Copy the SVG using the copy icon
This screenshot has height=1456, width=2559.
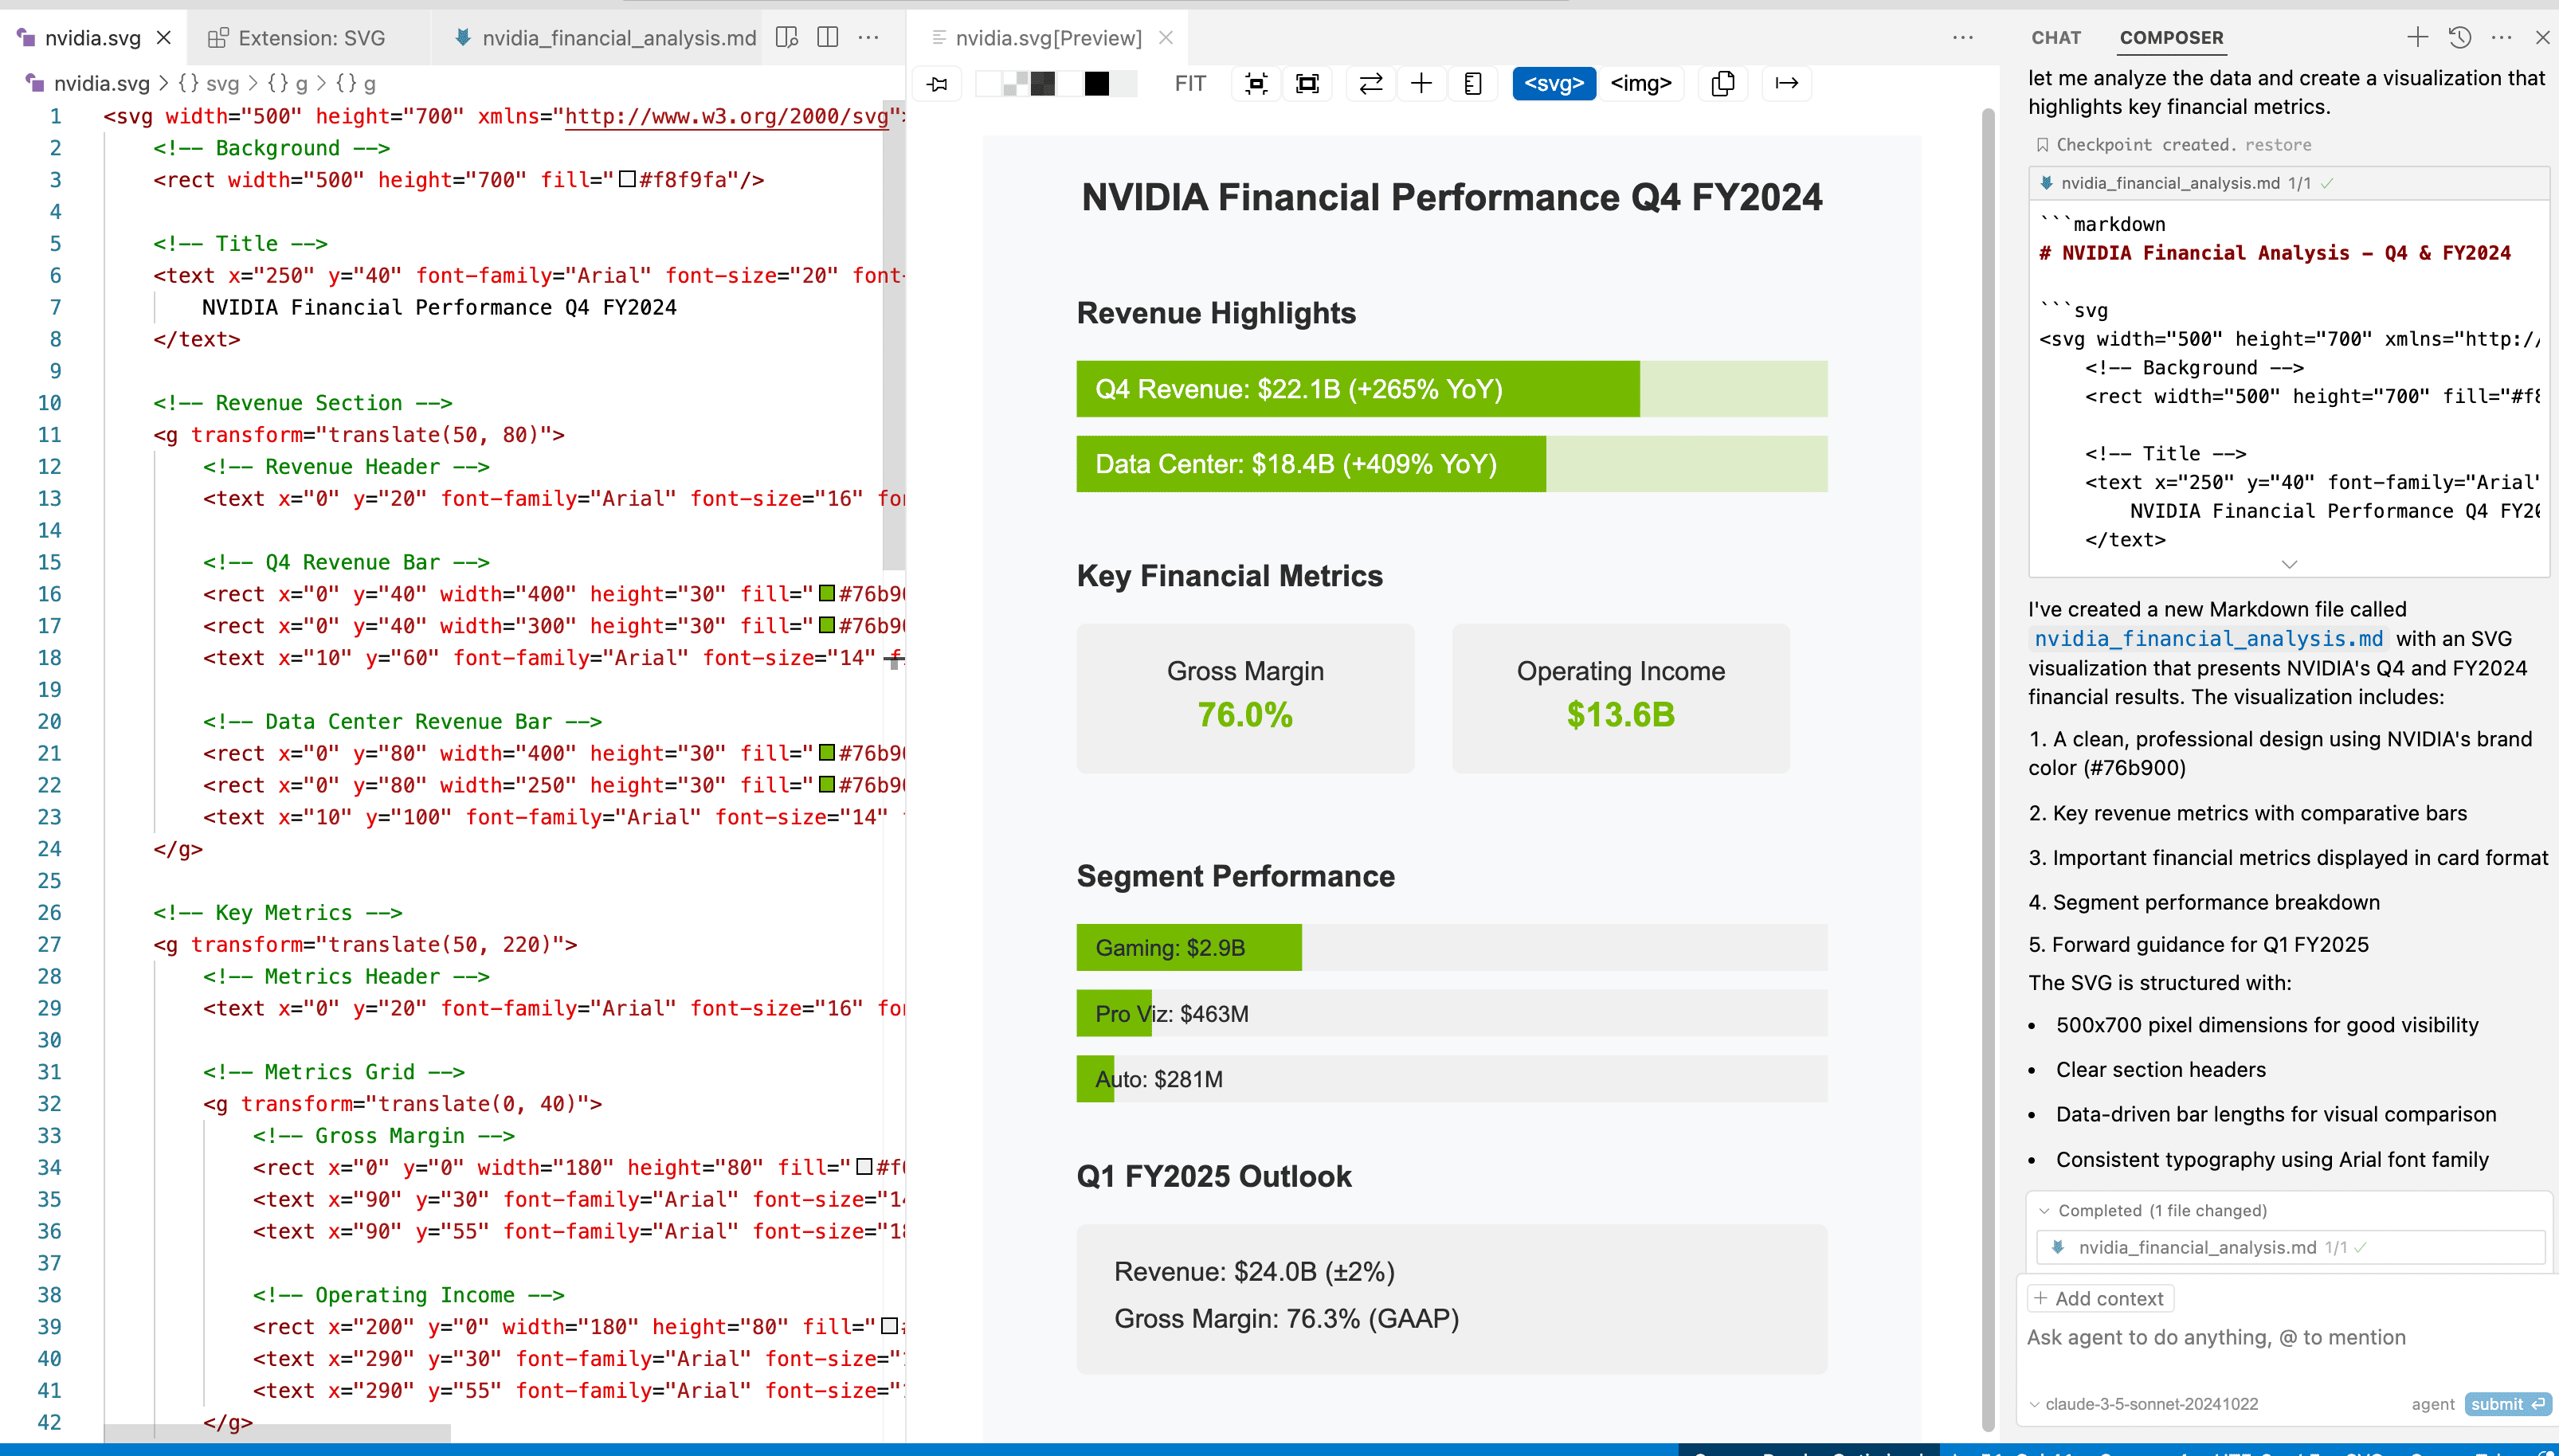coord(1723,84)
